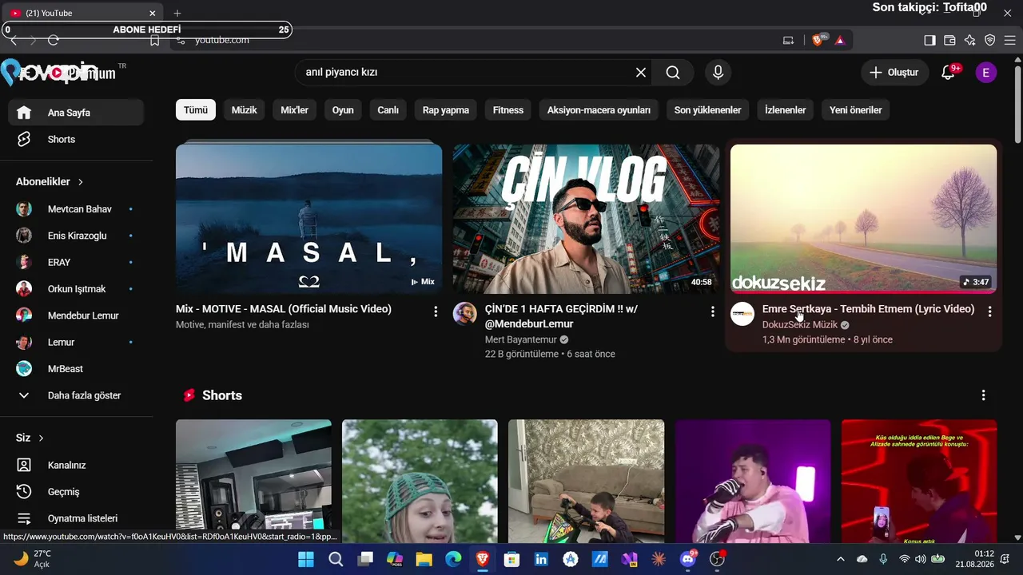Select the İzlenenler filter chip
Image resolution: width=1023 pixels, height=575 pixels.
785,110
